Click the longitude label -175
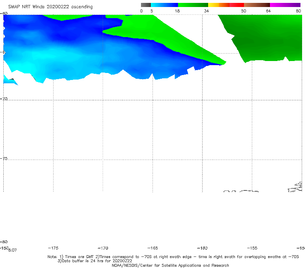This screenshot has height=268, width=305. 53,248
